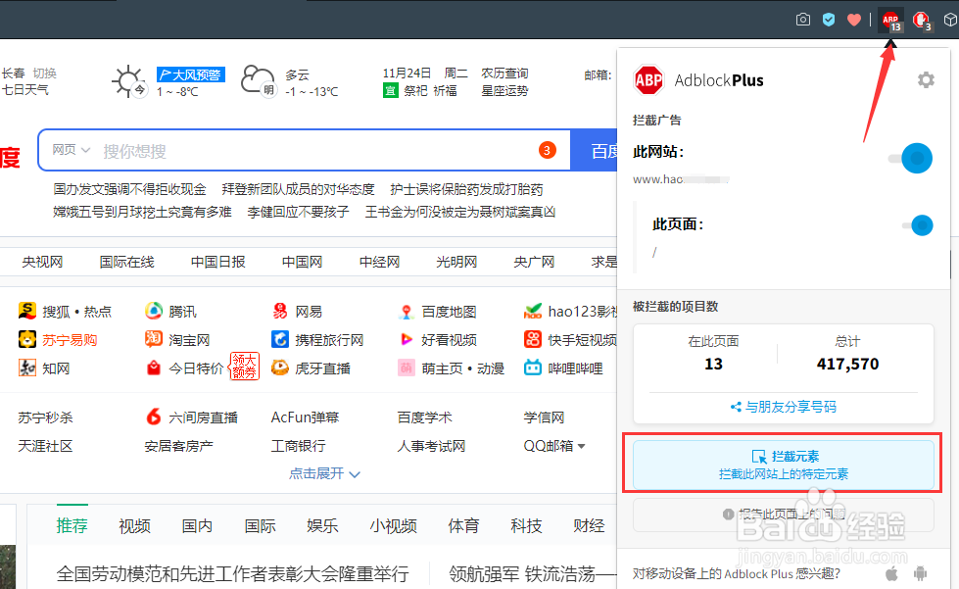Select the 国际 news tab
959x589 pixels.
[x=260, y=525]
